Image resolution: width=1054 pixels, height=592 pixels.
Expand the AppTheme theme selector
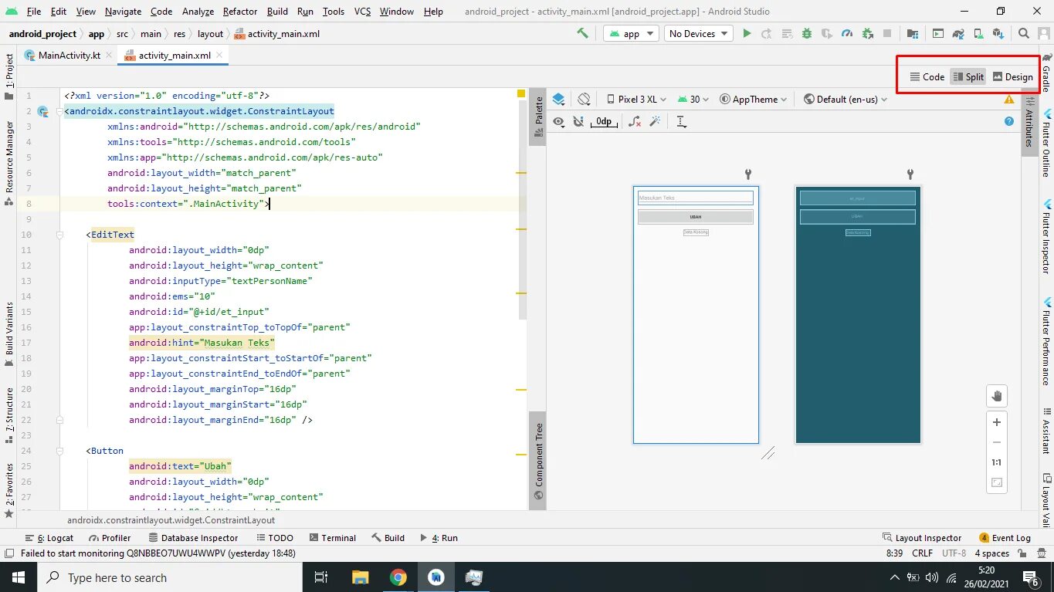[x=753, y=99]
